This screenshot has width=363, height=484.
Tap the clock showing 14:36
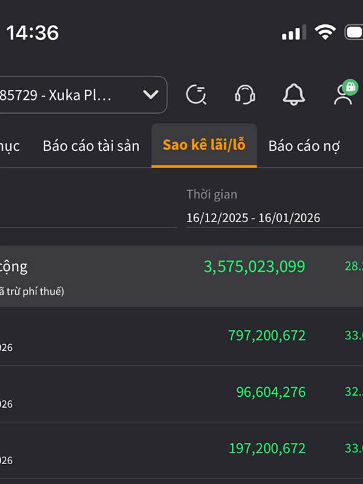(x=32, y=33)
